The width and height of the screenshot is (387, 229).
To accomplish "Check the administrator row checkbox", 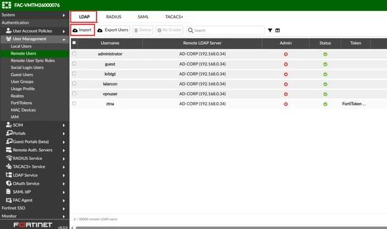I will (x=74, y=54).
